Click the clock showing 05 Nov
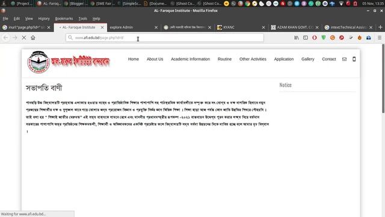Viewport: 385px width, 217px height. [x=373, y=4]
